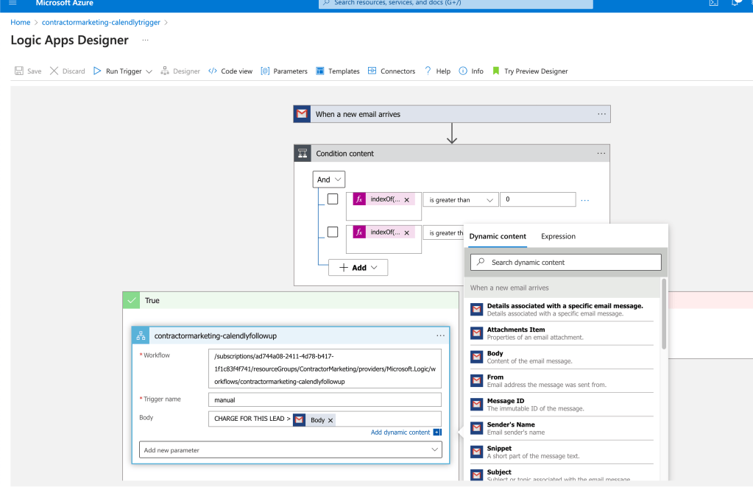This screenshot has height=487, width=753.
Task: Open contractormarketing-calendlytrigger breadcrumb link
Action: pos(101,23)
